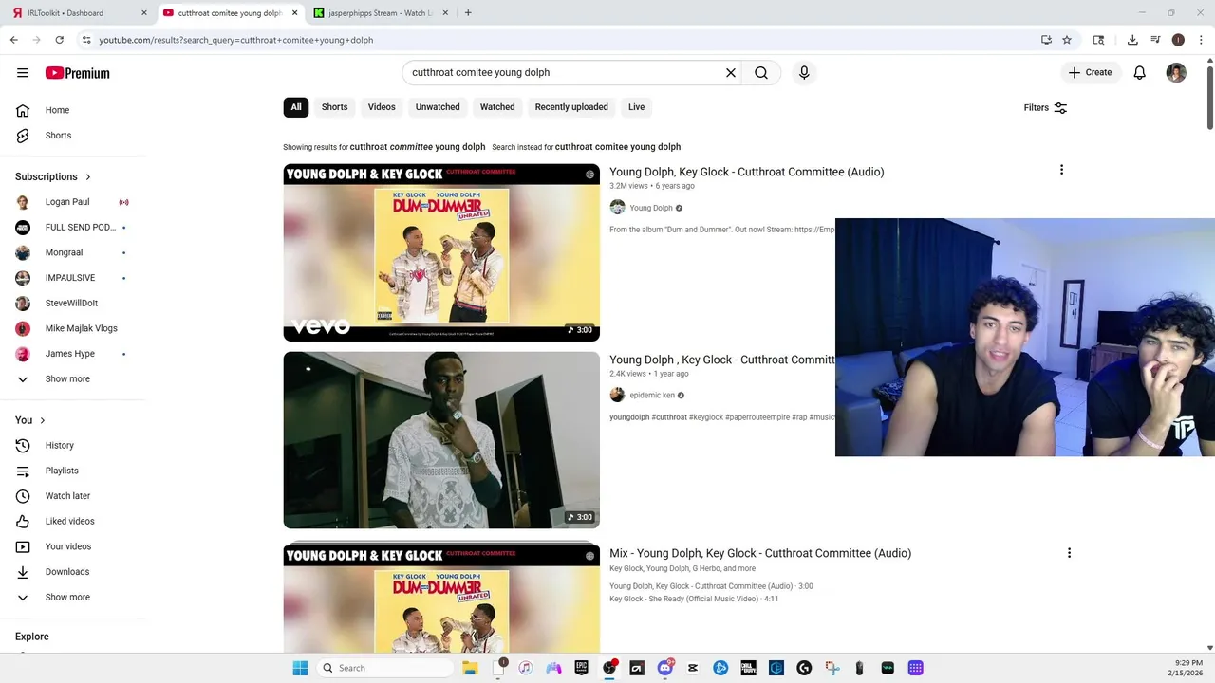This screenshot has width=1215, height=683.
Task: Bookmark this page with the star icon
Action: (1067, 40)
